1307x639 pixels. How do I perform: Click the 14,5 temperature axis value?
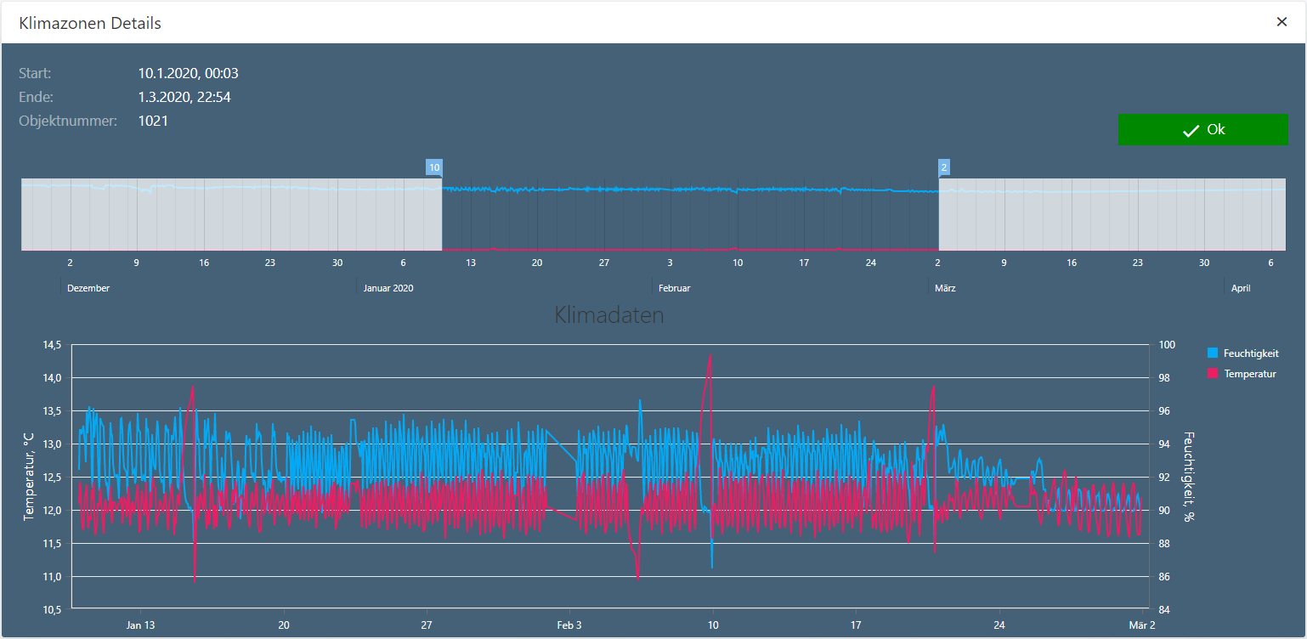(52, 345)
